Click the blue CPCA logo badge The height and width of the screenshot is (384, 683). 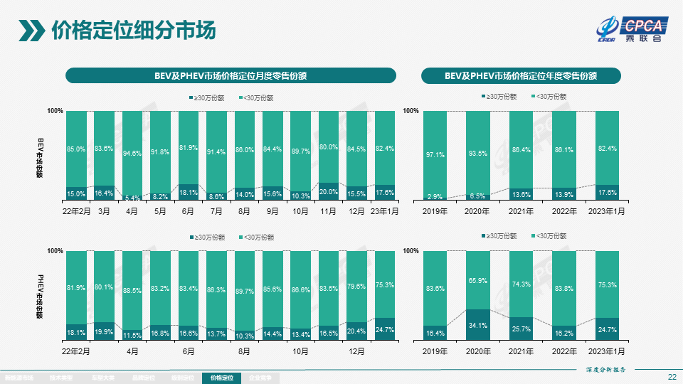[x=644, y=26]
